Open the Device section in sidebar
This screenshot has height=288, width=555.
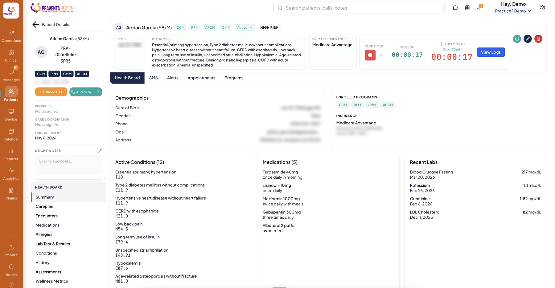11,115
